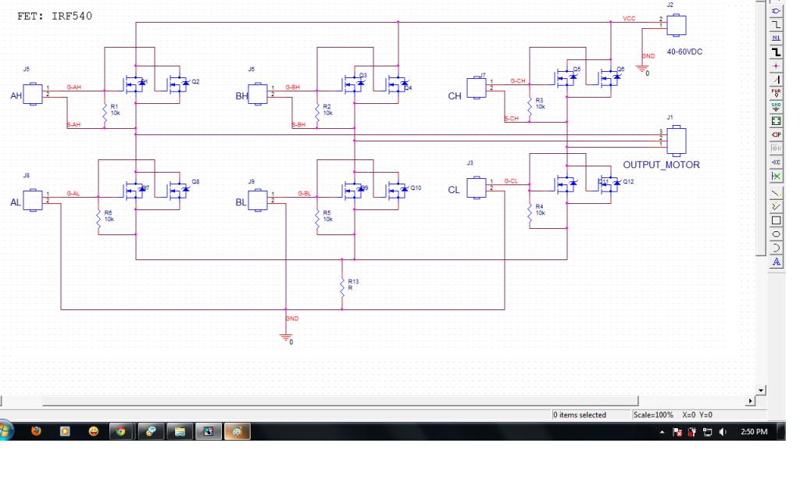The width and height of the screenshot is (800, 500).
Task: Select MOSFET Q2 in the schematic
Action: 179,83
